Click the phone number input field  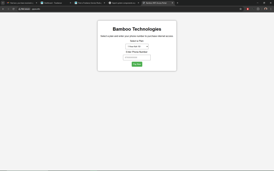coord(137,57)
